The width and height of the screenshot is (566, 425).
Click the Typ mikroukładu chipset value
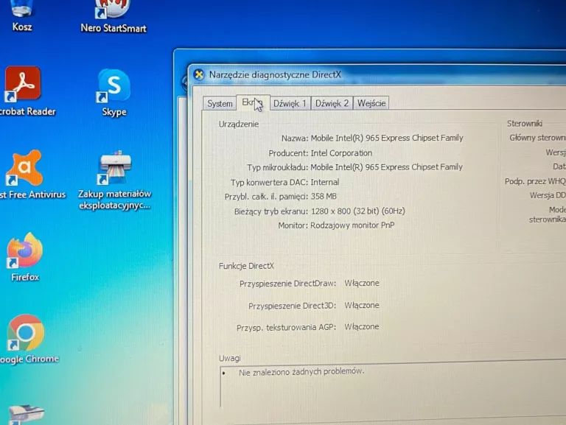pyautogui.click(x=386, y=167)
